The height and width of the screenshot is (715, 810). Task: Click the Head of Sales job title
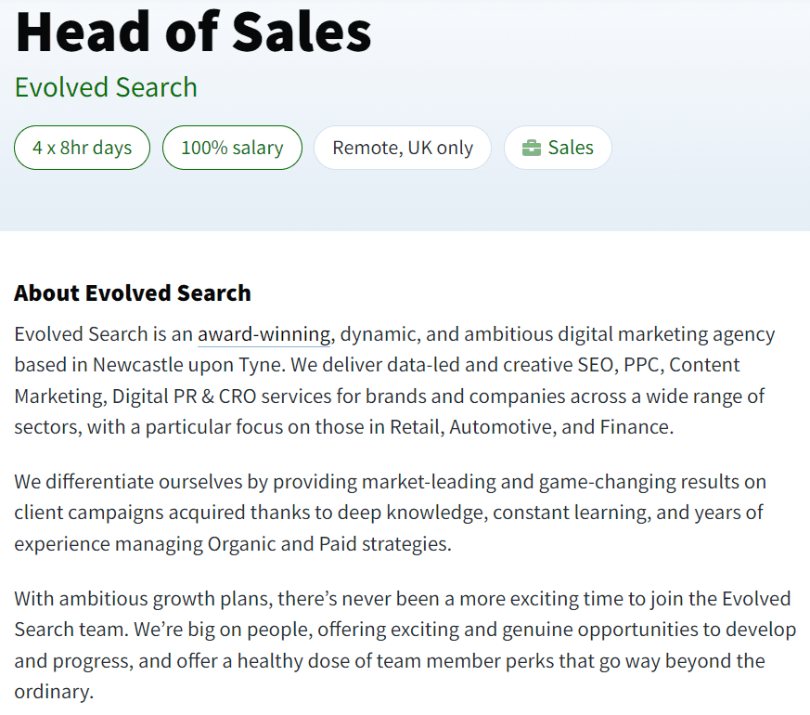coord(193,32)
